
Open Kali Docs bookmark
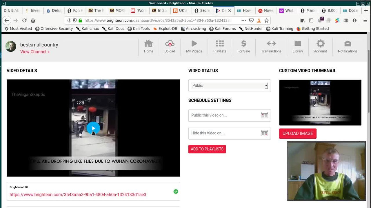113,29
